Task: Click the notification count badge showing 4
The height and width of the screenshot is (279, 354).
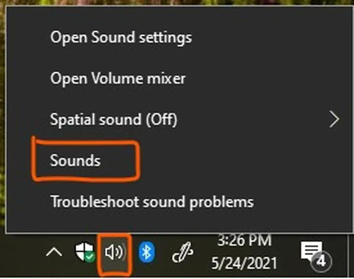Action: pyautogui.click(x=321, y=261)
